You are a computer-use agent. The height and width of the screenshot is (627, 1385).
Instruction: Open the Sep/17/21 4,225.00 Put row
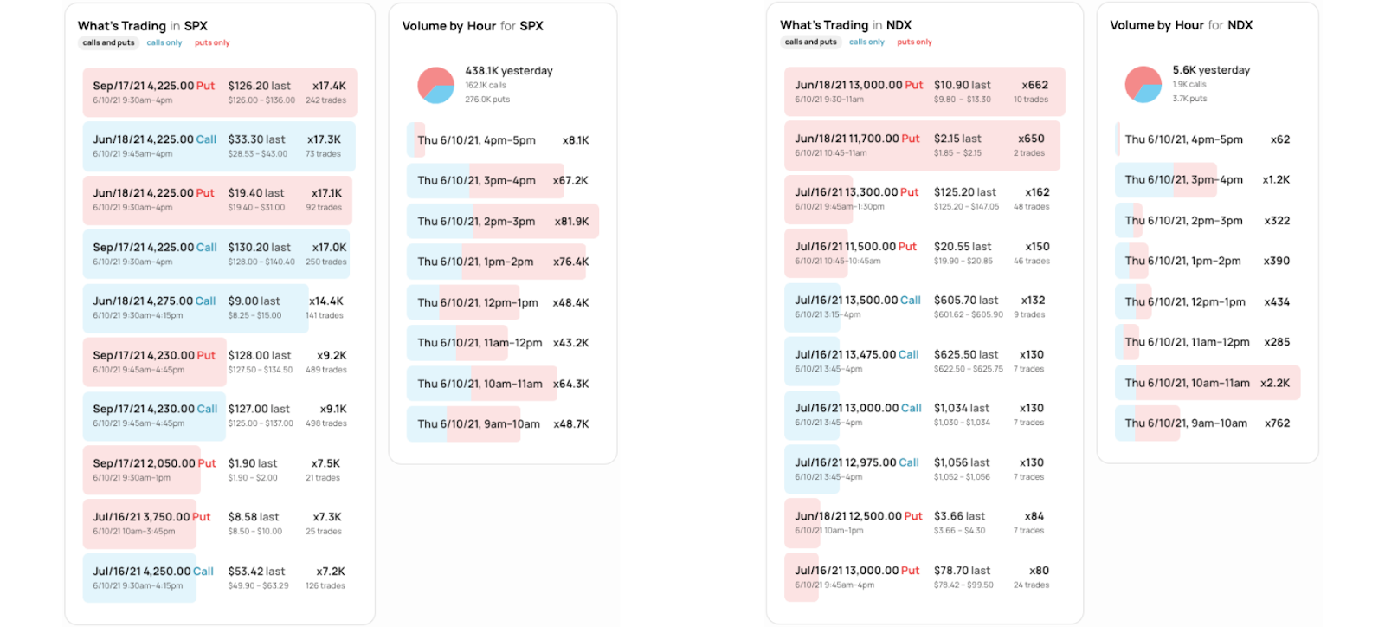(x=220, y=93)
